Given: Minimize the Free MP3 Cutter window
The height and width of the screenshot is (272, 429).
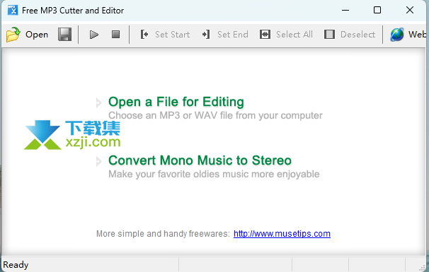Looking at the screenshot, I should coord(345,11).
